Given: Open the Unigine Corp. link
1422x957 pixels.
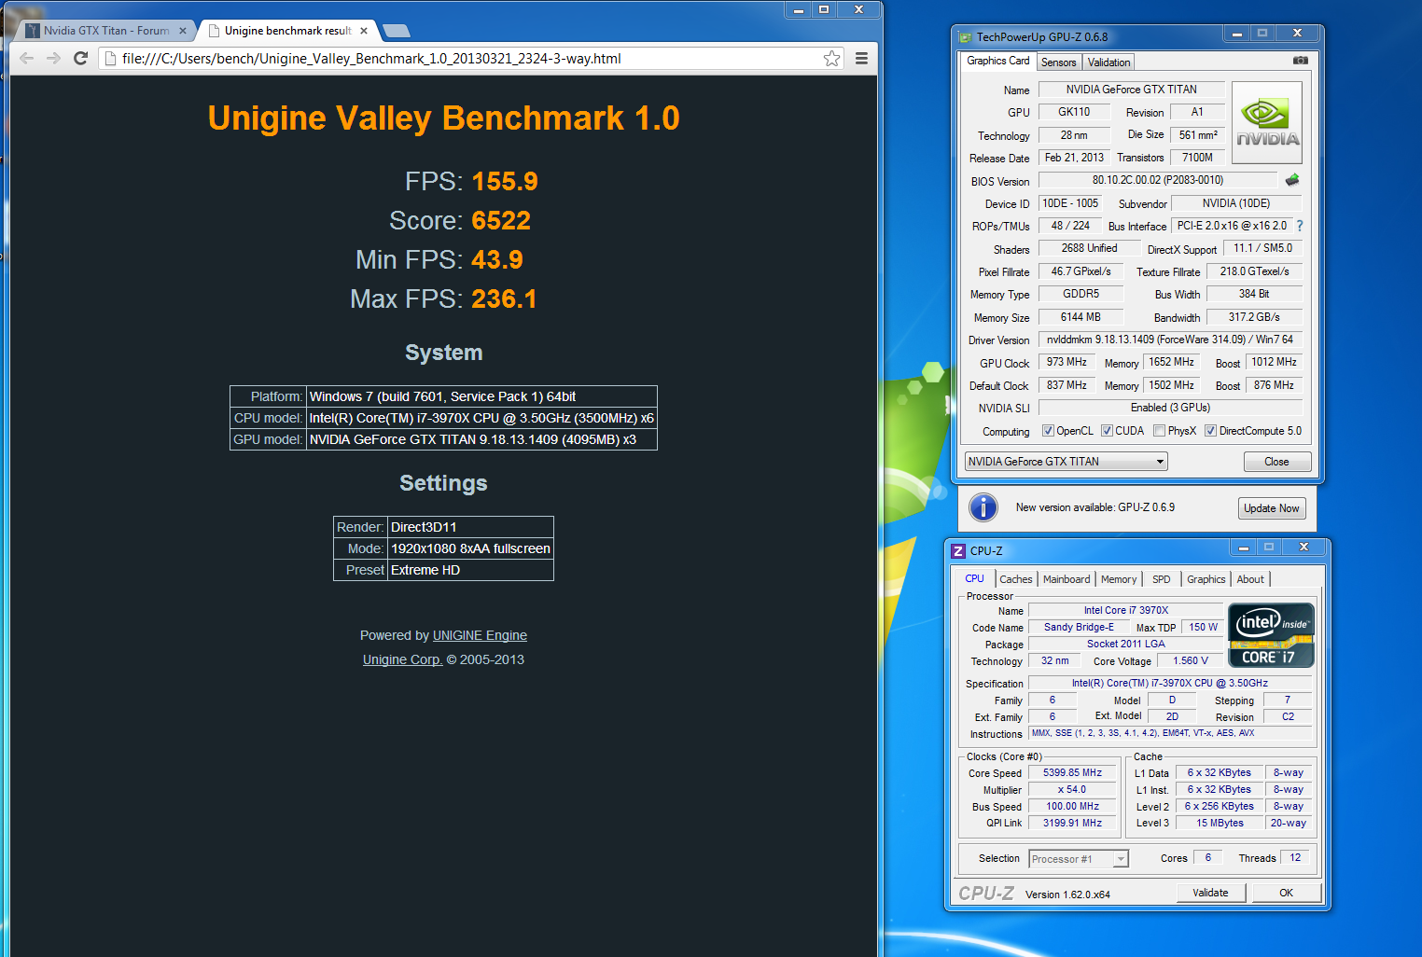Looking at the screenshot, I should [402, 659].
